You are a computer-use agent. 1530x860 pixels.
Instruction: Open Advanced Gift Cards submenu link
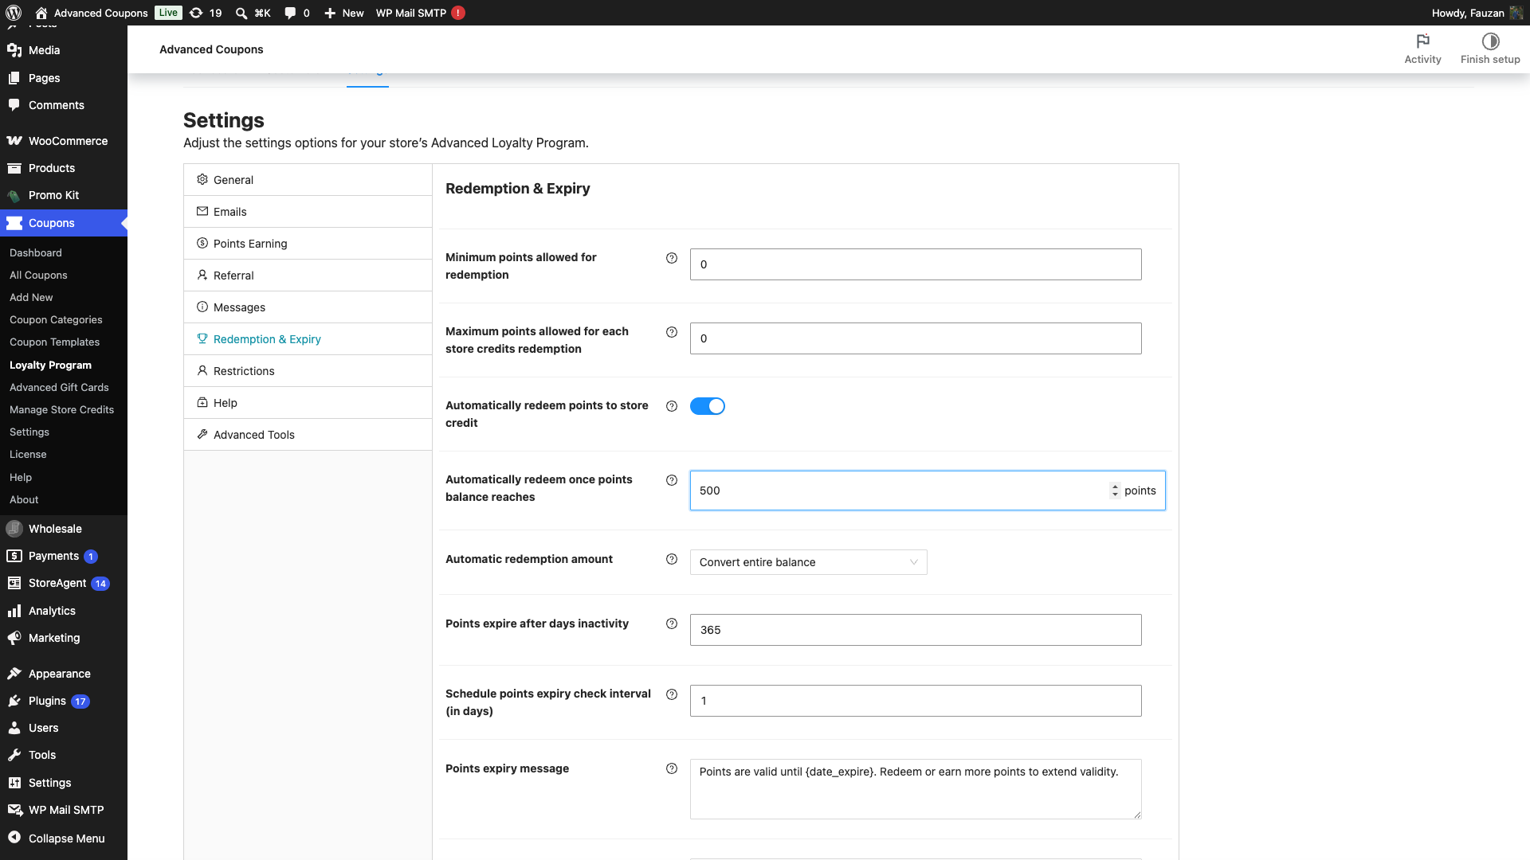pyautogui.click(x=59, y=387)
